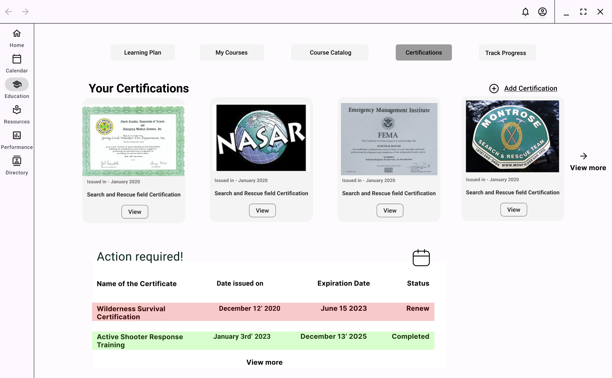
Task: Select the Education graduation cap icon
Action: click(x=17, y=84)
